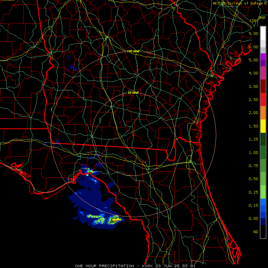Click the 1.00 legend value
Viewport: 268px width, 268px height.
(x=253, y=153)
